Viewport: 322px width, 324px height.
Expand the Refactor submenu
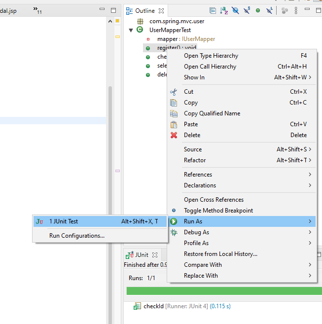click(x=242, y=160)
